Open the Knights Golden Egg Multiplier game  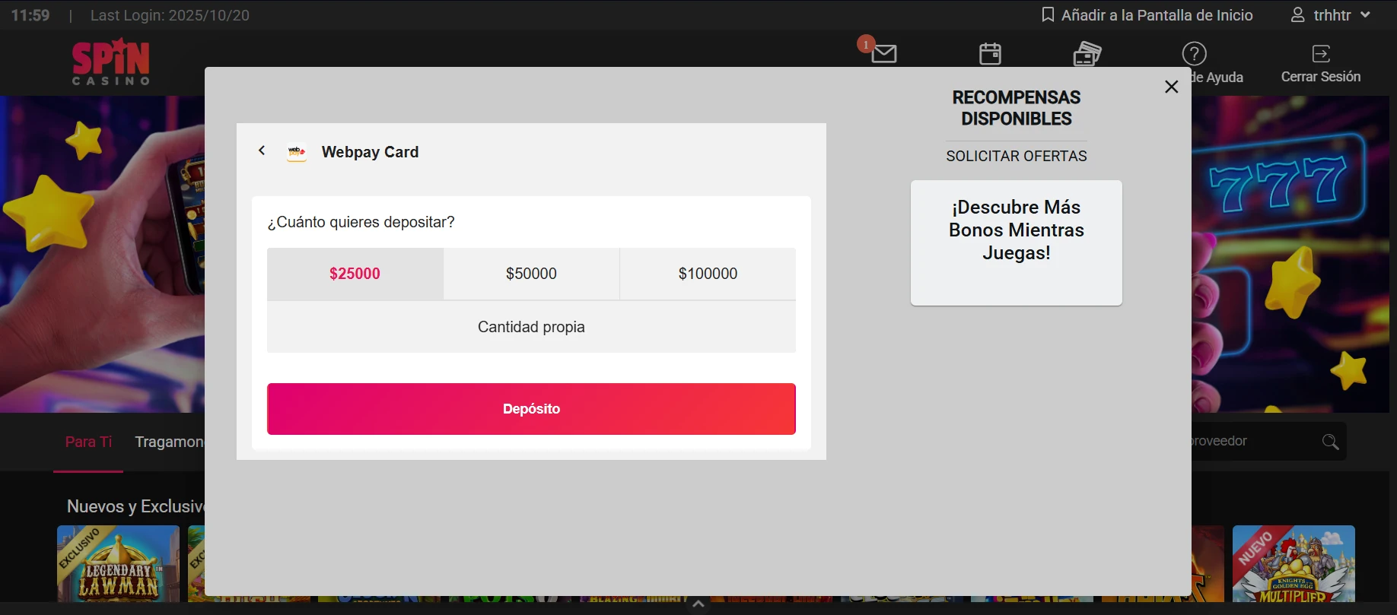coord(1294,563)
